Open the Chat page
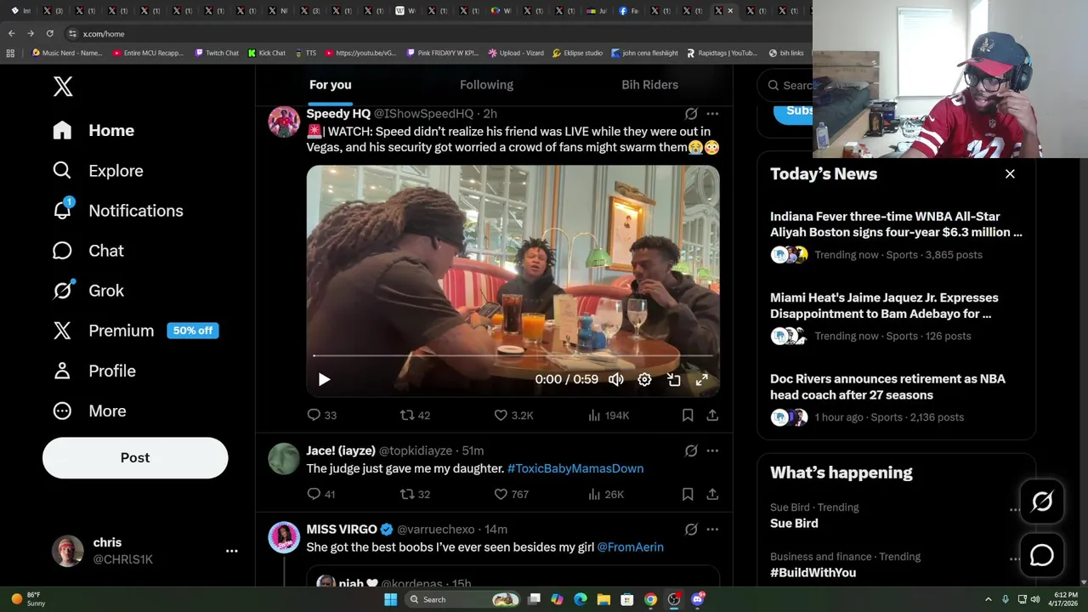The height and width of the screenshot is (612, 1088). 88,251
